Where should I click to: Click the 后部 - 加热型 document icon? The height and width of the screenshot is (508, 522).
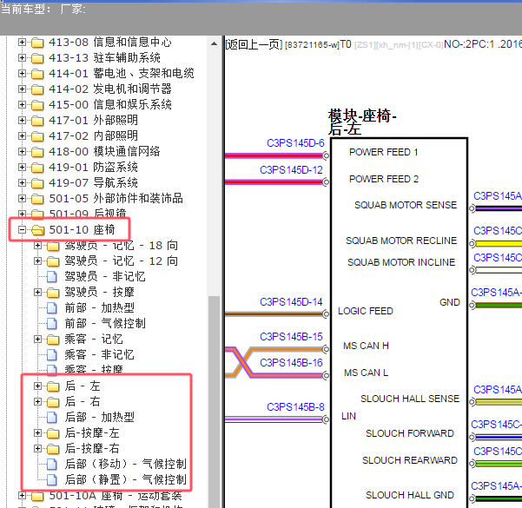(52, 417)
